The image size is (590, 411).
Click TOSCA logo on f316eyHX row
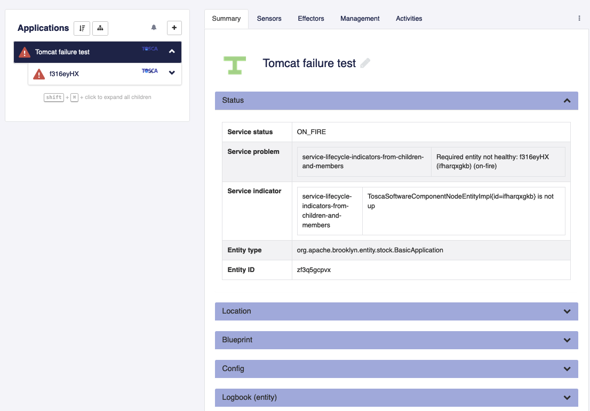[x=150, y=71]
